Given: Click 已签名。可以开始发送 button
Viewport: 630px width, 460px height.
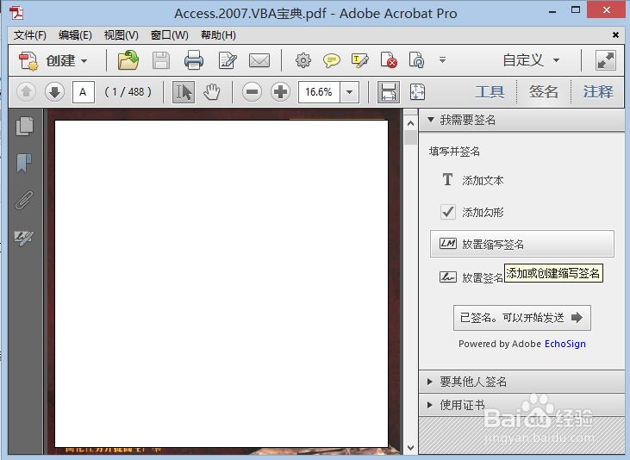Looking at the screenshot, I should (522, 318).
